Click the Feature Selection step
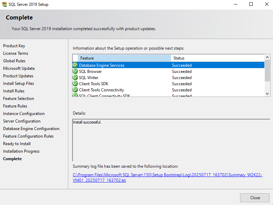Viewport: 273px width, 205px height. click(x=19, y=99)
